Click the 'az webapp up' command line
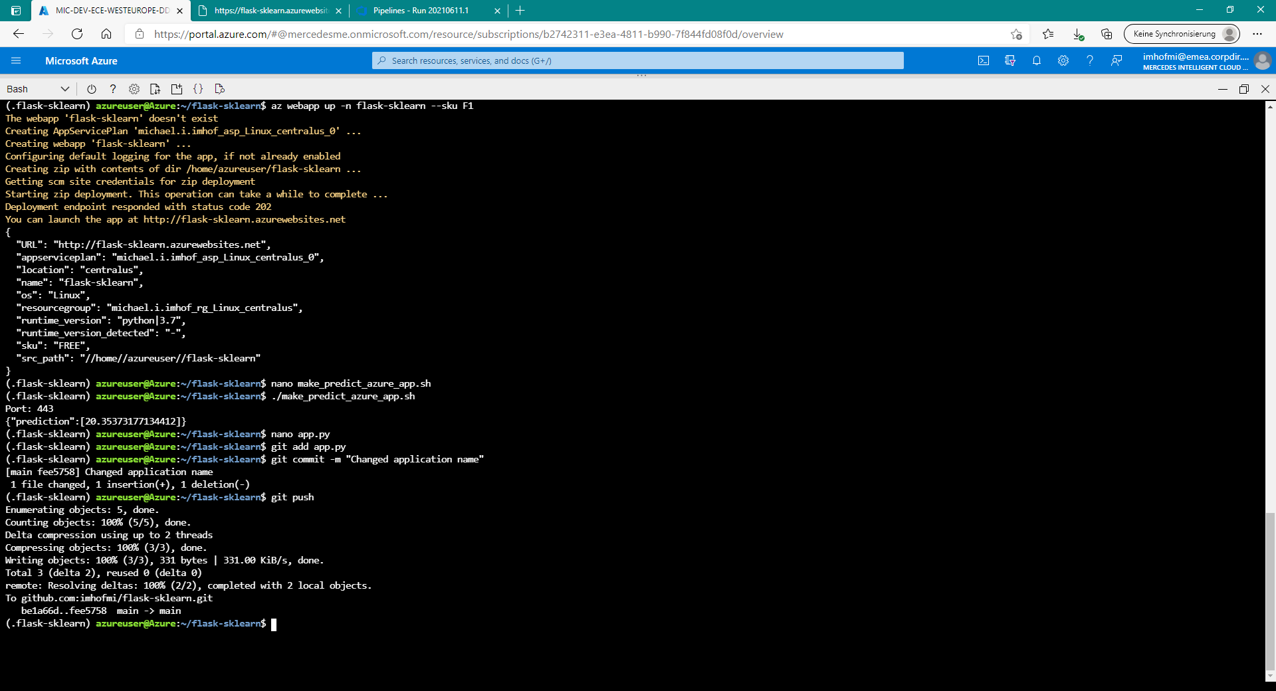 click(239, 106)
